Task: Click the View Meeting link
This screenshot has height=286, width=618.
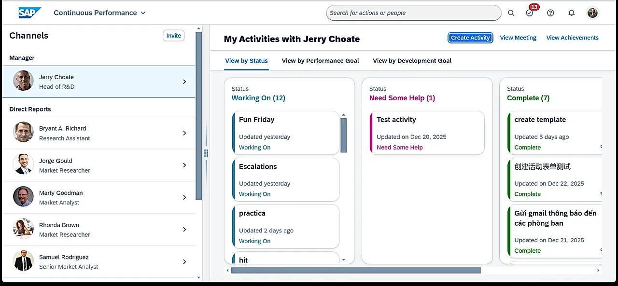Action: 518,37
